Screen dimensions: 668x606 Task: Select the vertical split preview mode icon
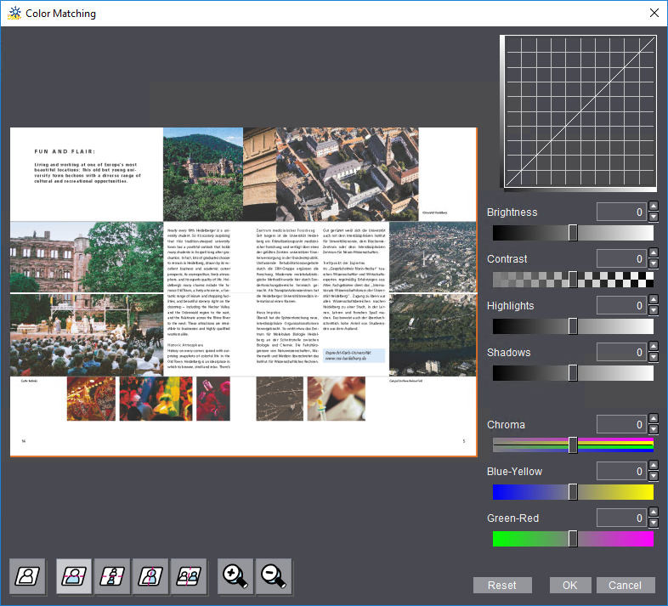150,576
